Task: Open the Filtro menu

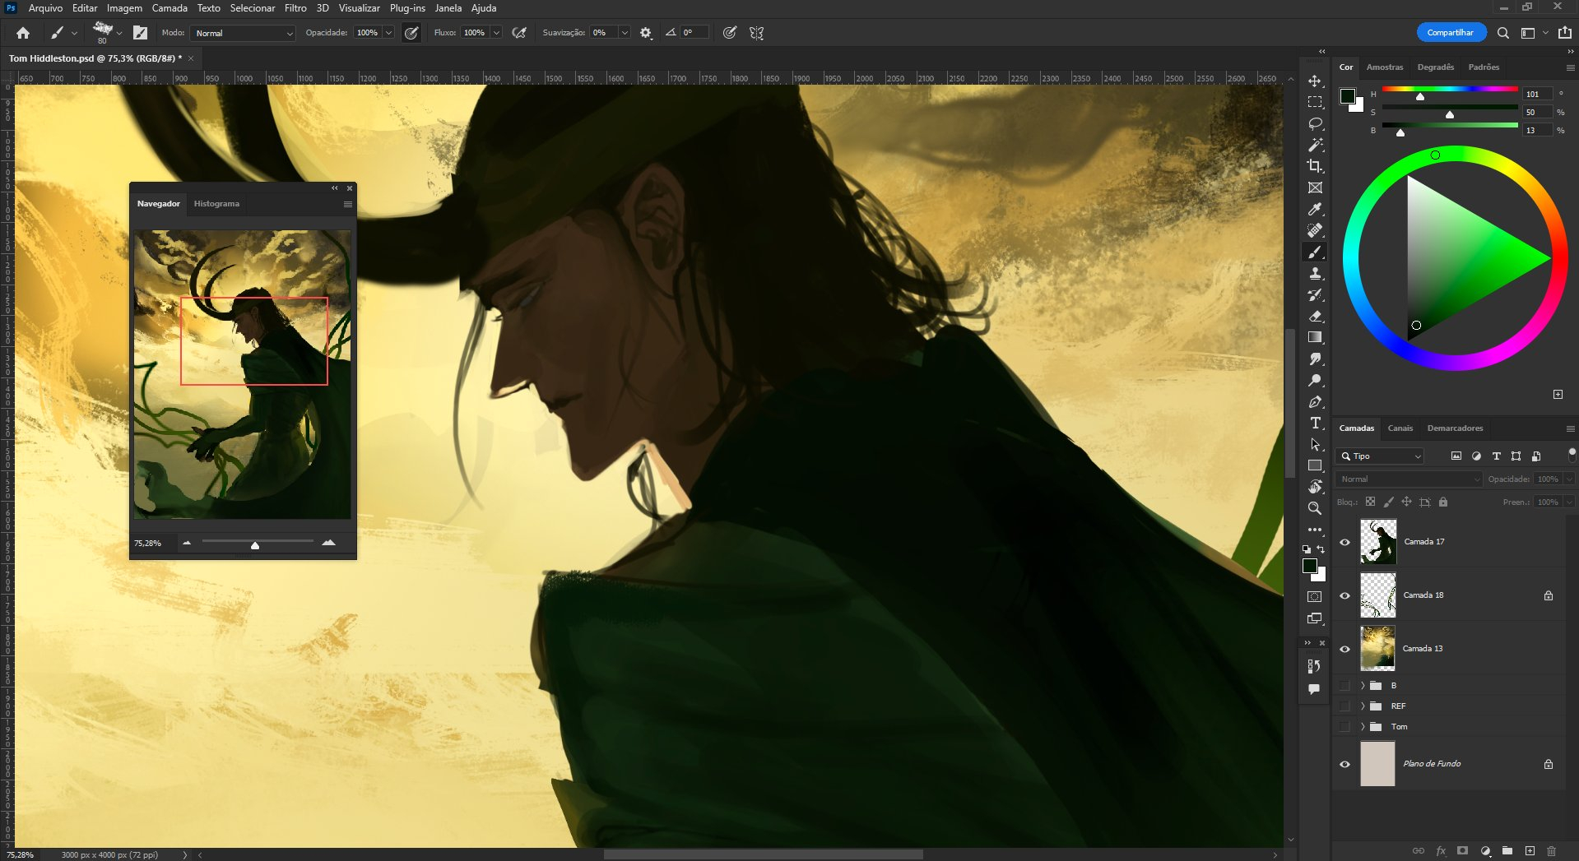Action: pos(295,8)
